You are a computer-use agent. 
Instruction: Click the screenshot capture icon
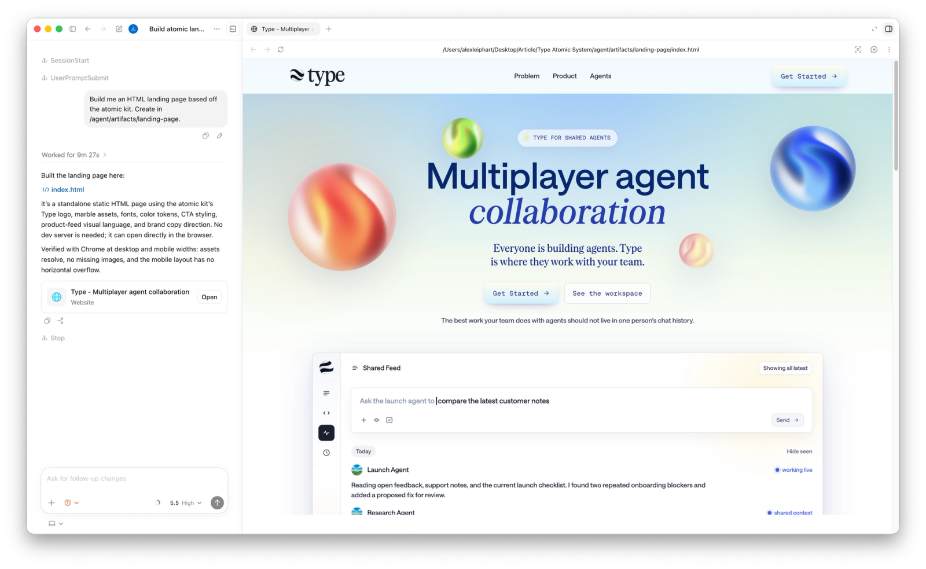(x=858, y=50)
